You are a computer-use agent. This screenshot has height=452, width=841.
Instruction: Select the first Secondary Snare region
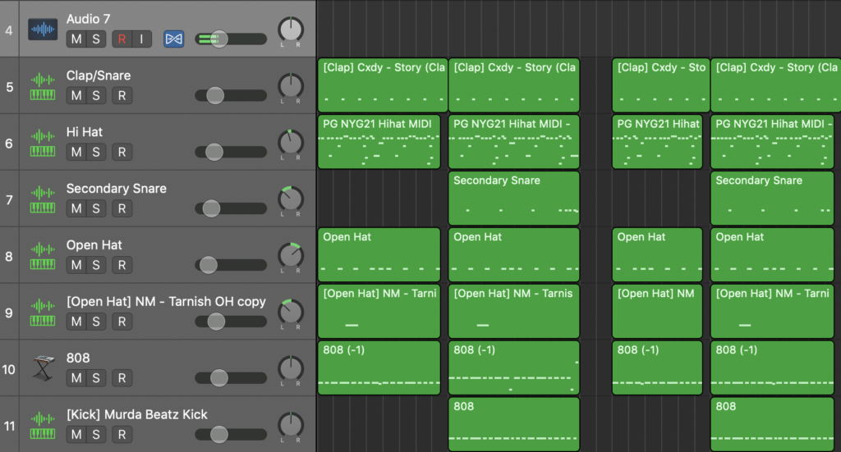coord(514,199)
